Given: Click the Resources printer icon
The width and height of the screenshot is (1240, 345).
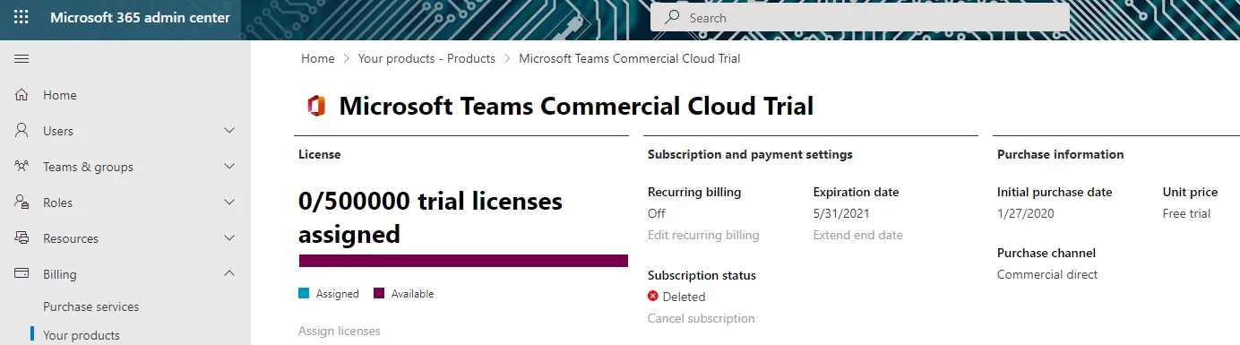Looking at the screenshot, I should click(x=22, y=238).
